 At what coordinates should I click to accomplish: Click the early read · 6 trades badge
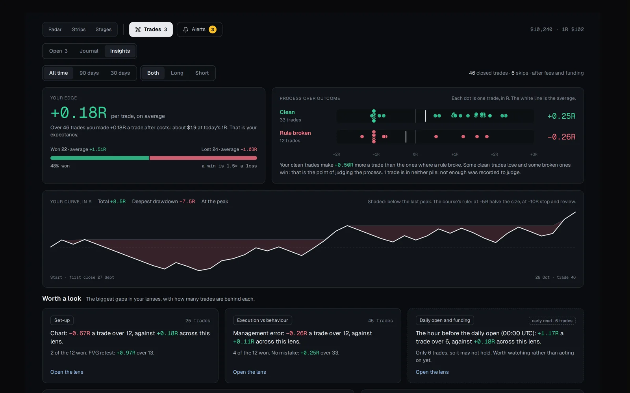552,321
